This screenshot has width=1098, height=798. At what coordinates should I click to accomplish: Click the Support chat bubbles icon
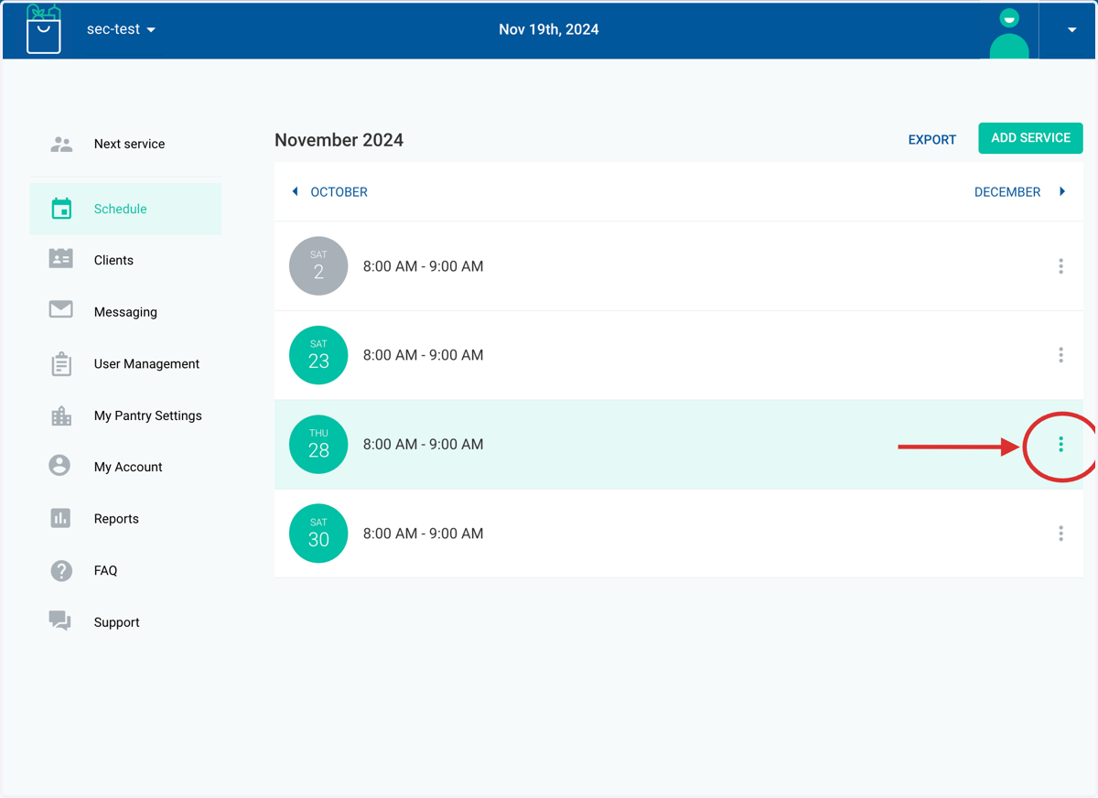pos(60,621)
